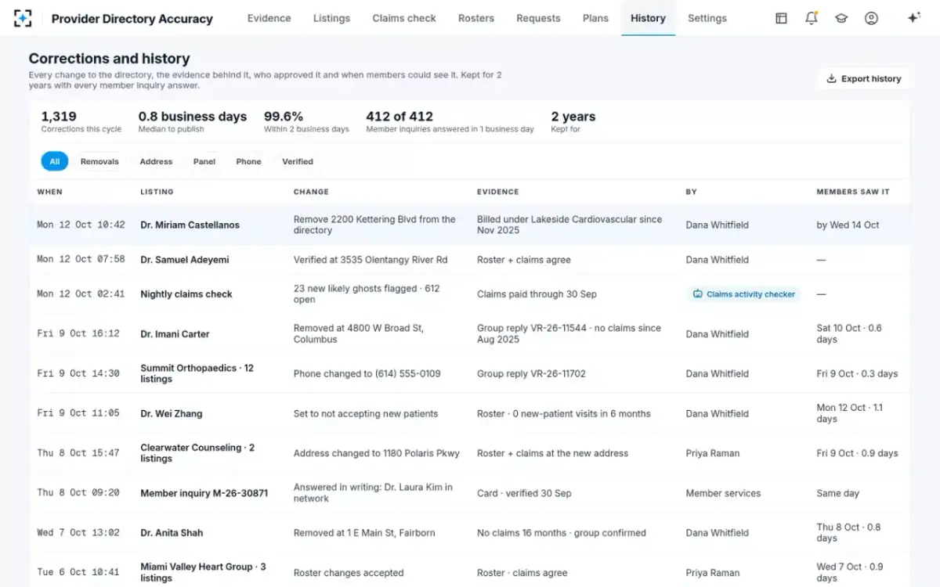Select the All filter chip
Viewport: 940px width, 587px height.
click(x=55, y=161)
